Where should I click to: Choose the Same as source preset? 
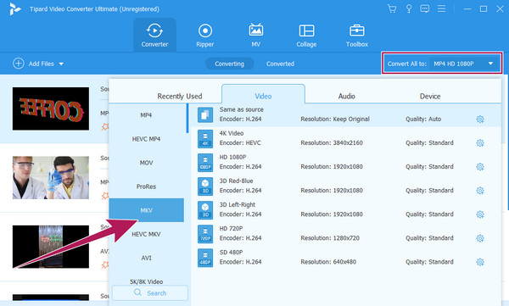click(x=347, y=115)
